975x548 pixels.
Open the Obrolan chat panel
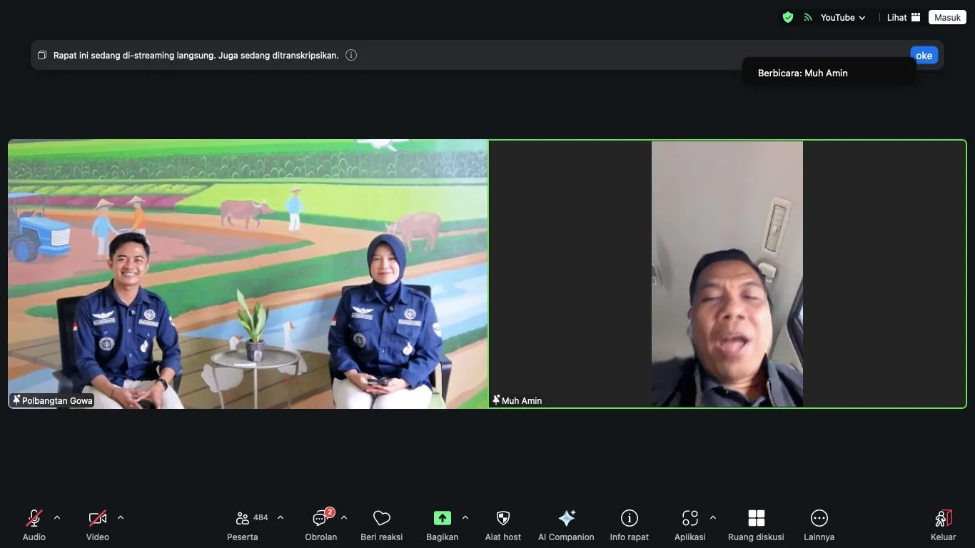[x=320, y=518]
